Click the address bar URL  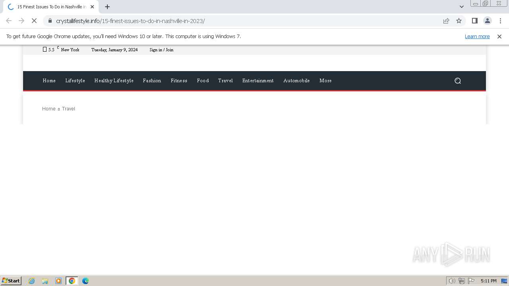click(130, 21)
